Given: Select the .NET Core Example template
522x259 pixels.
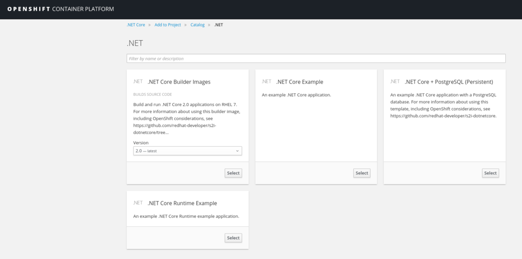Looking at the screenshot, I should pos(361,173).
